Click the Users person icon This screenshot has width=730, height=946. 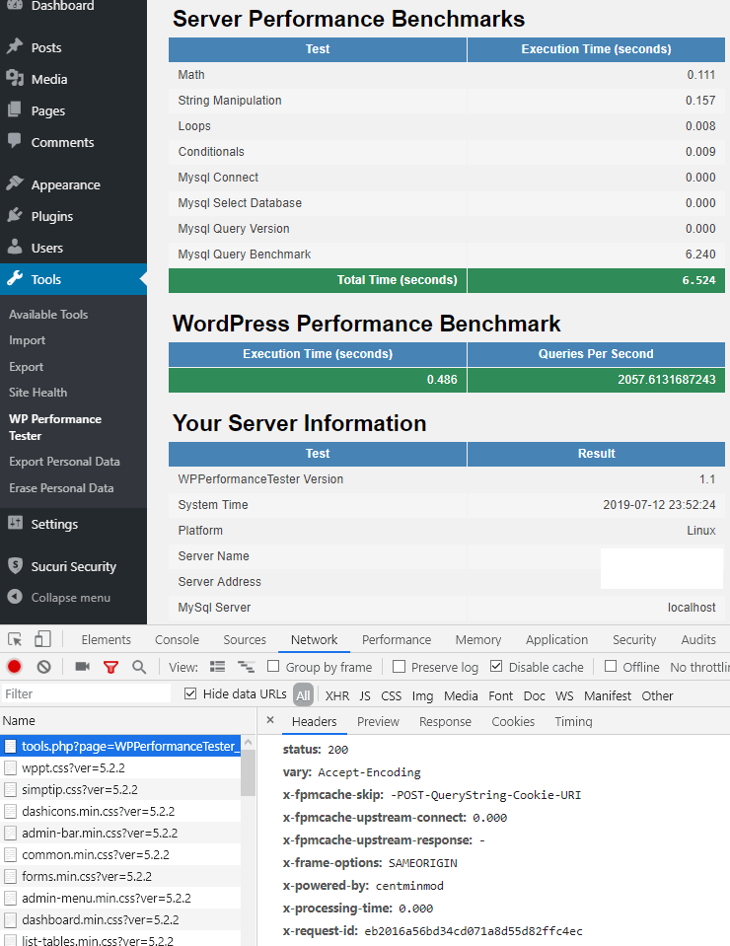coord(15,248)
